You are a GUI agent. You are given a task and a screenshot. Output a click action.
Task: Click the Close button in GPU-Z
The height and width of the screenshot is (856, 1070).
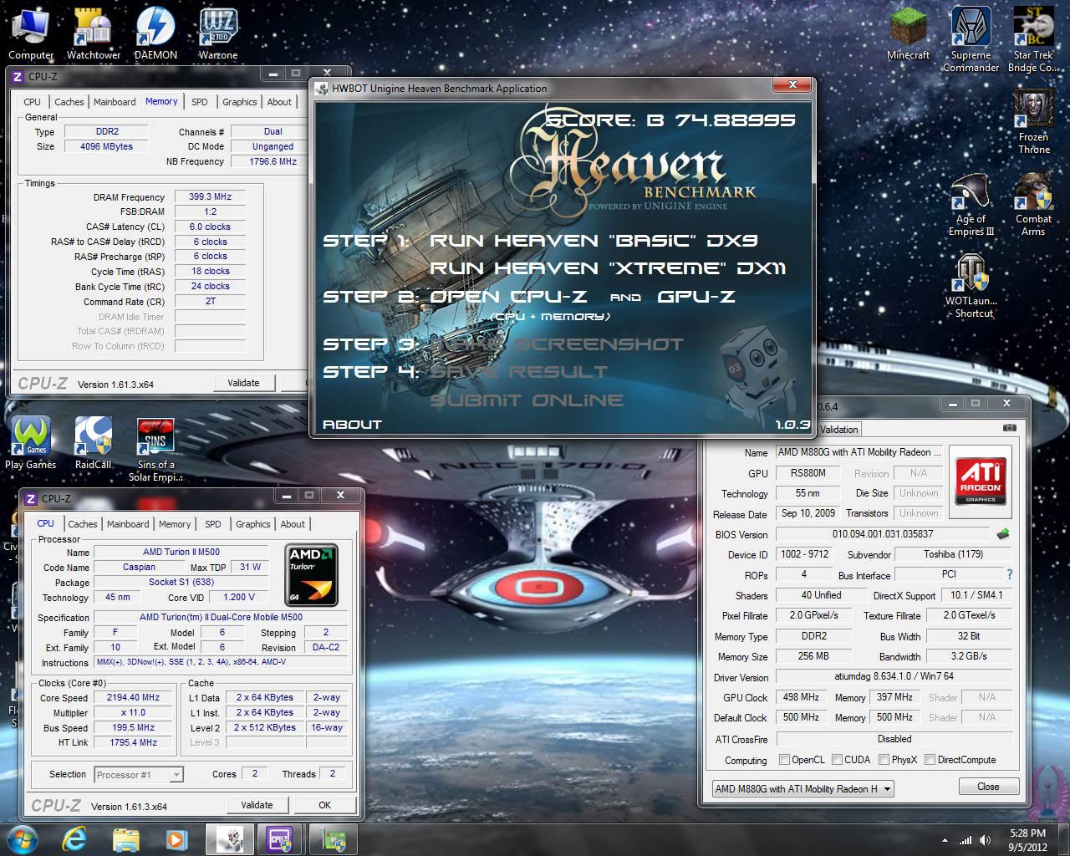point(988,787)
